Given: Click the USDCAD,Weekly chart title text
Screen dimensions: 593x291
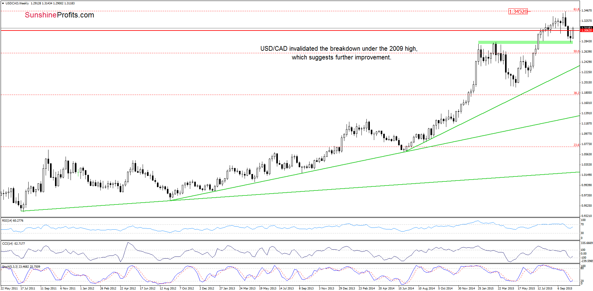Looking at the screenshot, I should 17,3.
